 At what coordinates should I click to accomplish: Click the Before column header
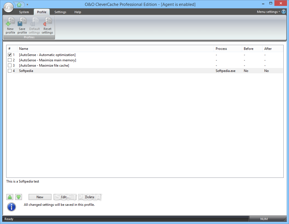(252, 49)
